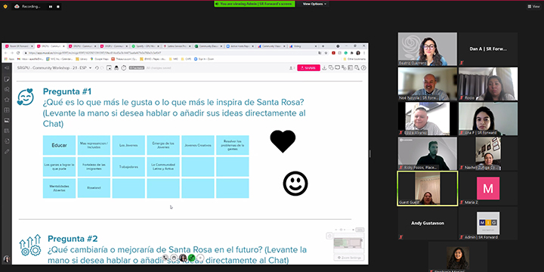
Task: Select Guest Guest's video tile
Action: click(428, 188)
